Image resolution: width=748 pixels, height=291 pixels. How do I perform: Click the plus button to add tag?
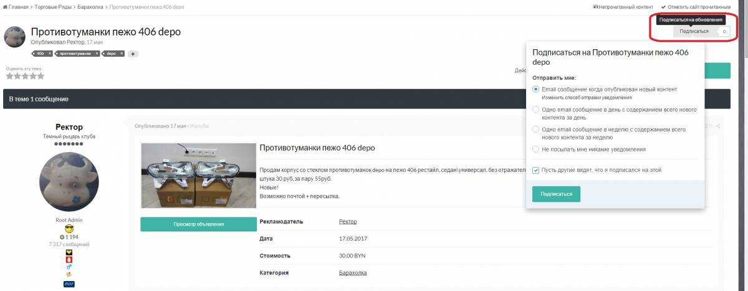coord(133,54)
